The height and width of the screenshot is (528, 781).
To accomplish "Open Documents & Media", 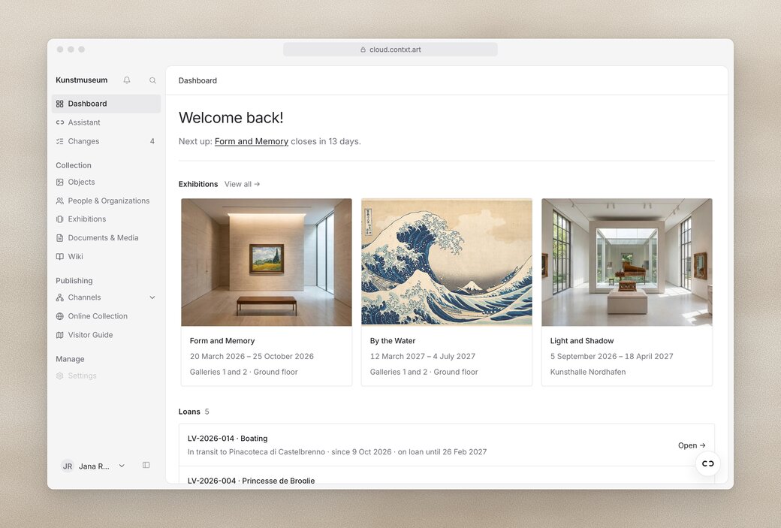I will pos(106,238).
